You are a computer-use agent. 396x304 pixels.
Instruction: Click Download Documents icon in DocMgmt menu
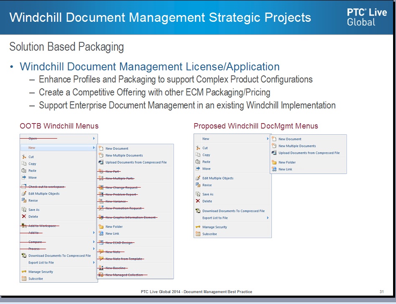[x=198, y=211]
